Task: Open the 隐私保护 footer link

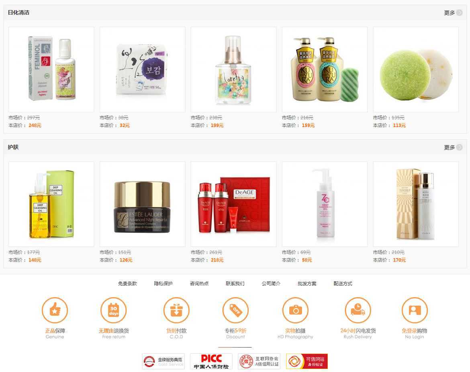Action: click(x=163, y=283)
